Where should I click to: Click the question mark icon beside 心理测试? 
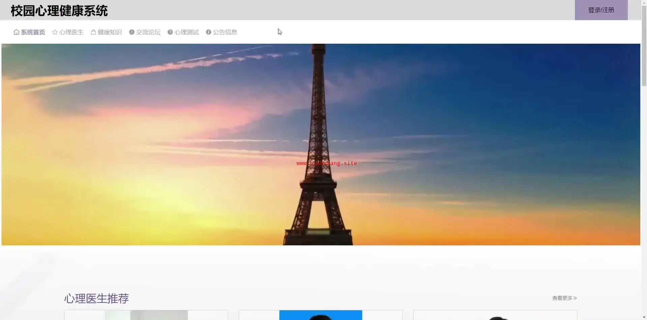click(x=170, y=32)
